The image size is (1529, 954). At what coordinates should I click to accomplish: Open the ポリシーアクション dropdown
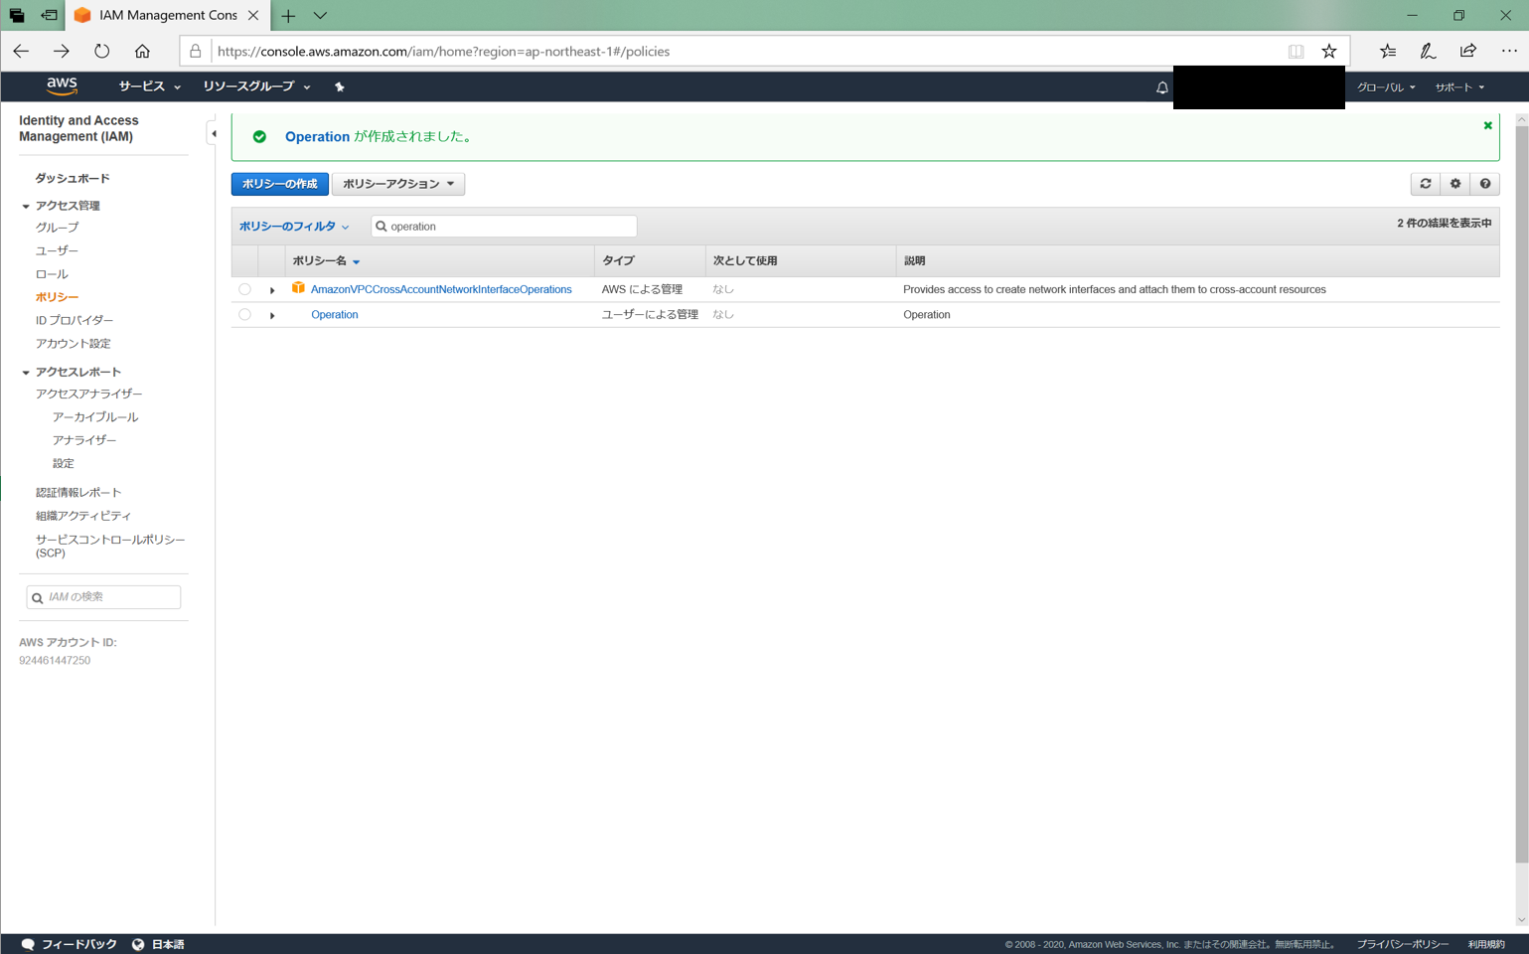[x=398, y=184]
